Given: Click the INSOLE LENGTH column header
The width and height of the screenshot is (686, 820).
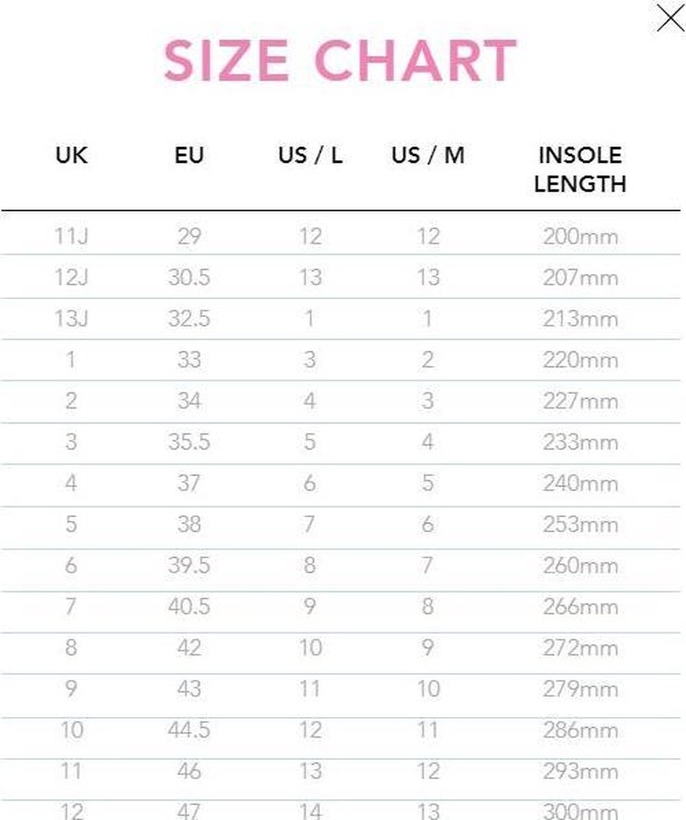Looking at the screenshot, I should click(x=580, y=169).
